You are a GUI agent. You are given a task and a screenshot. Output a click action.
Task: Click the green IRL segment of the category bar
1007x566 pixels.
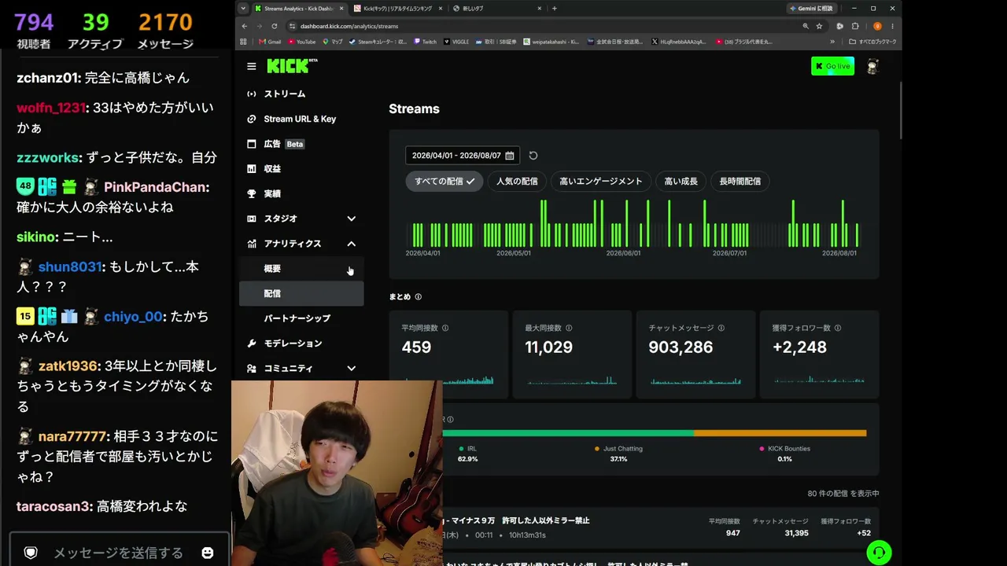(x=568, y=433)
